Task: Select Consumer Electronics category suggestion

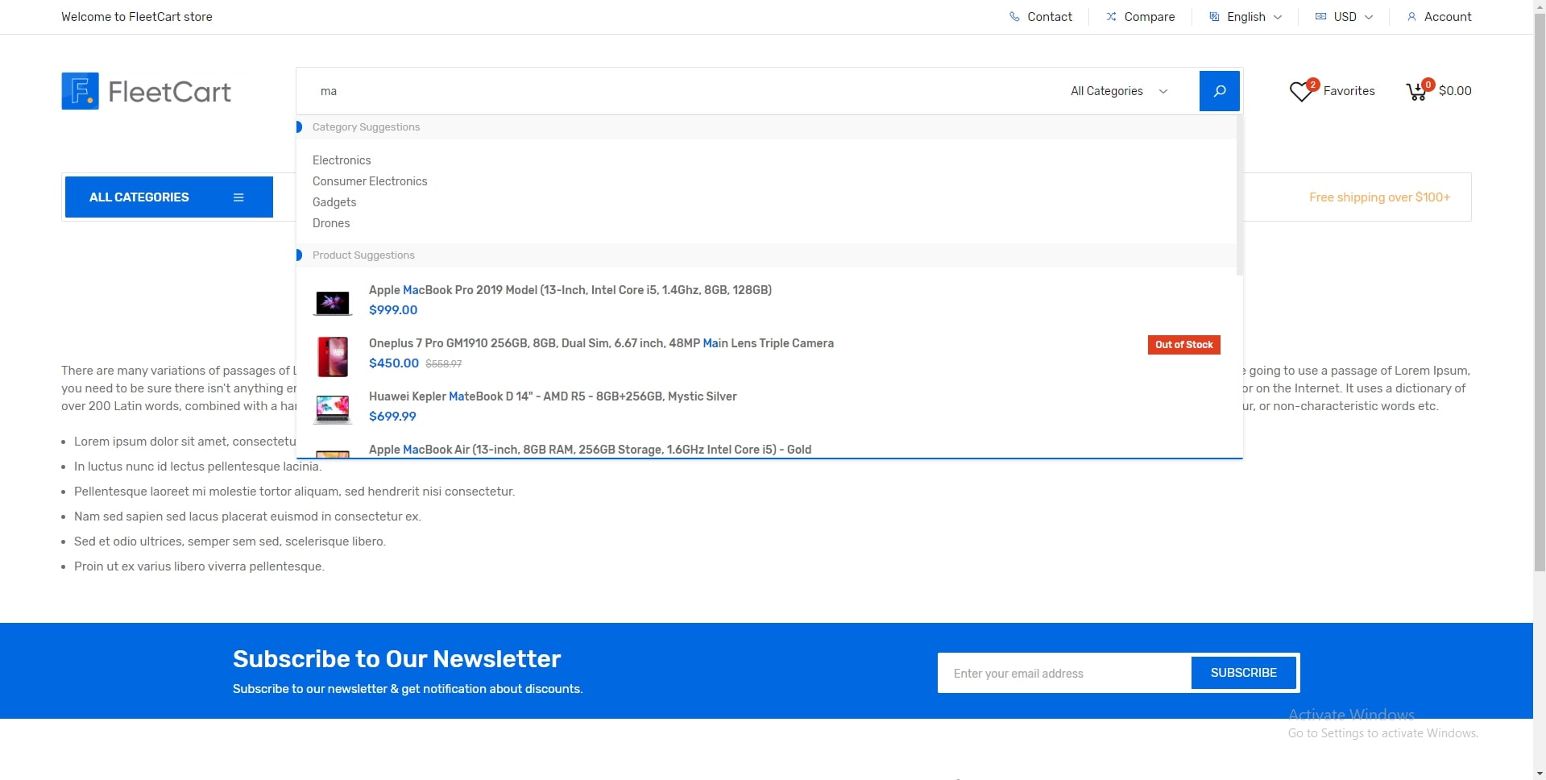Action: coord(370,181)
